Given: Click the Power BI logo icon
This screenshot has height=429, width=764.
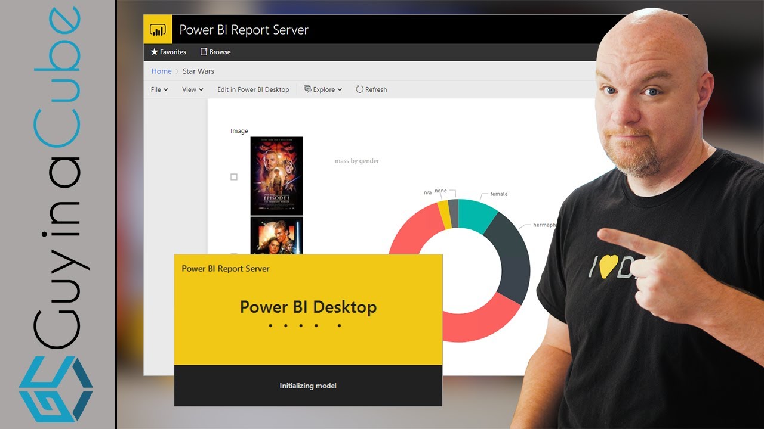Looking at the screenshot, I should 158,30.
